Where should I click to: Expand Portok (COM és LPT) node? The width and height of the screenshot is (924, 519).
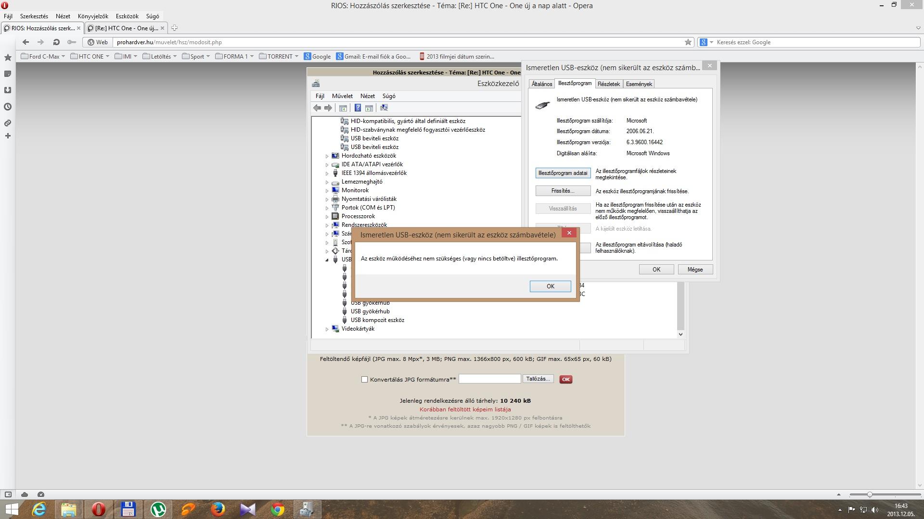click(x=327, y=208)
